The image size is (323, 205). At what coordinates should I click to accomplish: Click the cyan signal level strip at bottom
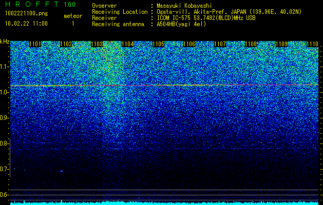point(164,203)
